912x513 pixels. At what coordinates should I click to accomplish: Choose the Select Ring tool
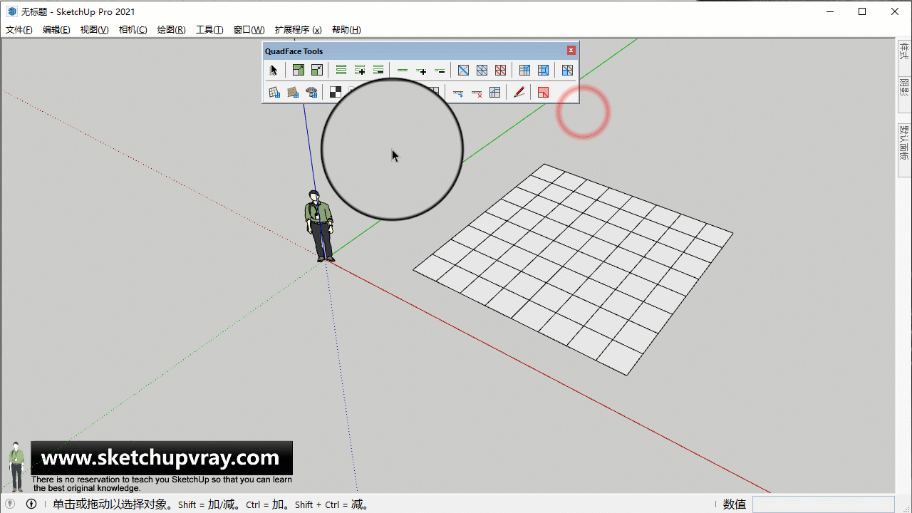click(x=341, y=70)
